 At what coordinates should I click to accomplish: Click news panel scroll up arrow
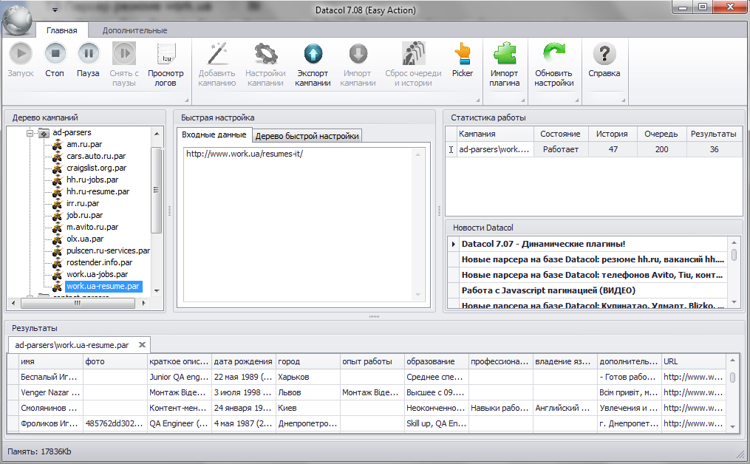click(x=734, y=242)
